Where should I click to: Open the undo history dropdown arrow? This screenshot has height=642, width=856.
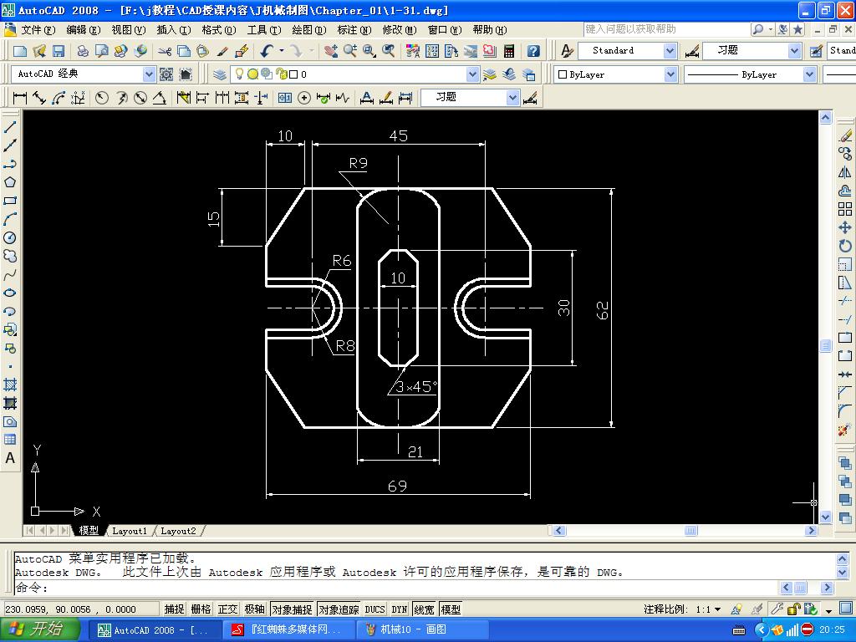(x=282, y=51)
